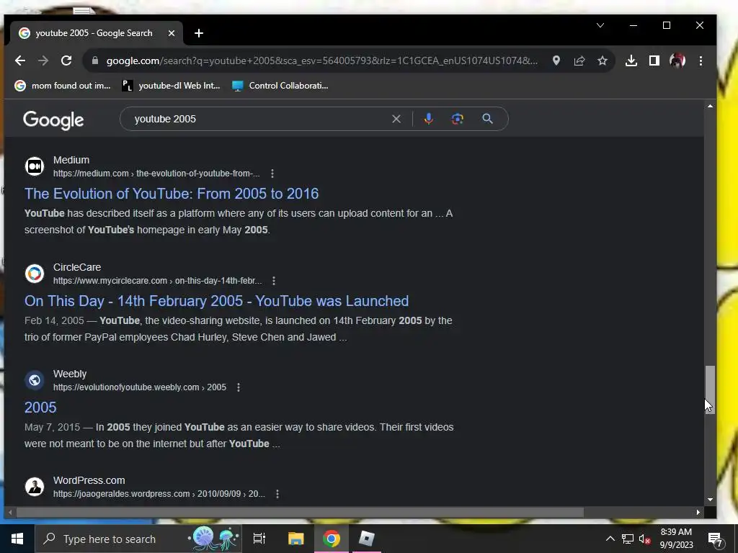Viewport: 738px width, 553px height.
Task: Click the mycirclecare.com result URL
Action: click(x=158, y=281)
